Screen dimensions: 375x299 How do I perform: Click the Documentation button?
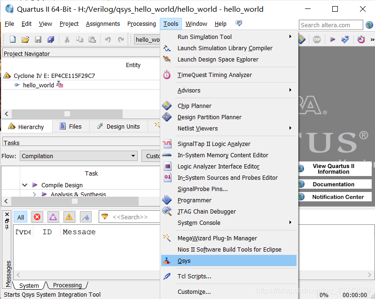tap(335, 184)
